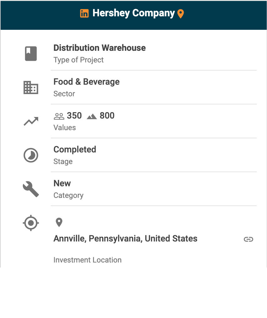Select the Hershey Company title
This screenshot has height=318, width=267.
[133, 13]
